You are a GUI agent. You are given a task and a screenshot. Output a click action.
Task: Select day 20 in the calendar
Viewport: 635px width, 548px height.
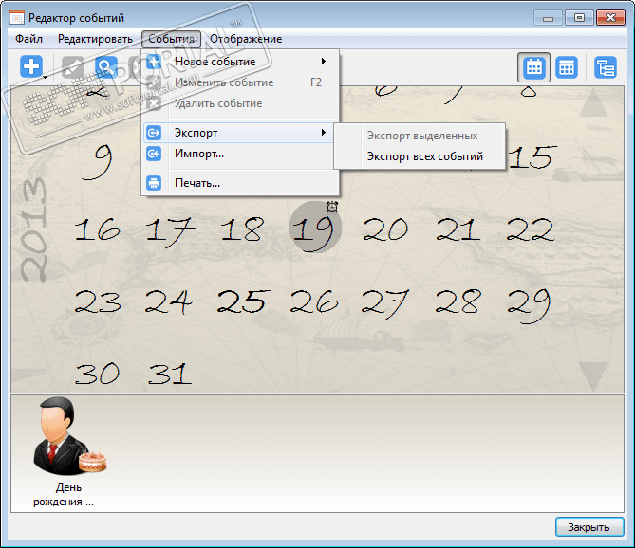click(385, 229)
